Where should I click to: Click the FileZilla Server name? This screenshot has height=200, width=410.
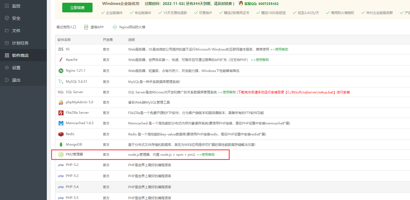[x=77, y=113]
